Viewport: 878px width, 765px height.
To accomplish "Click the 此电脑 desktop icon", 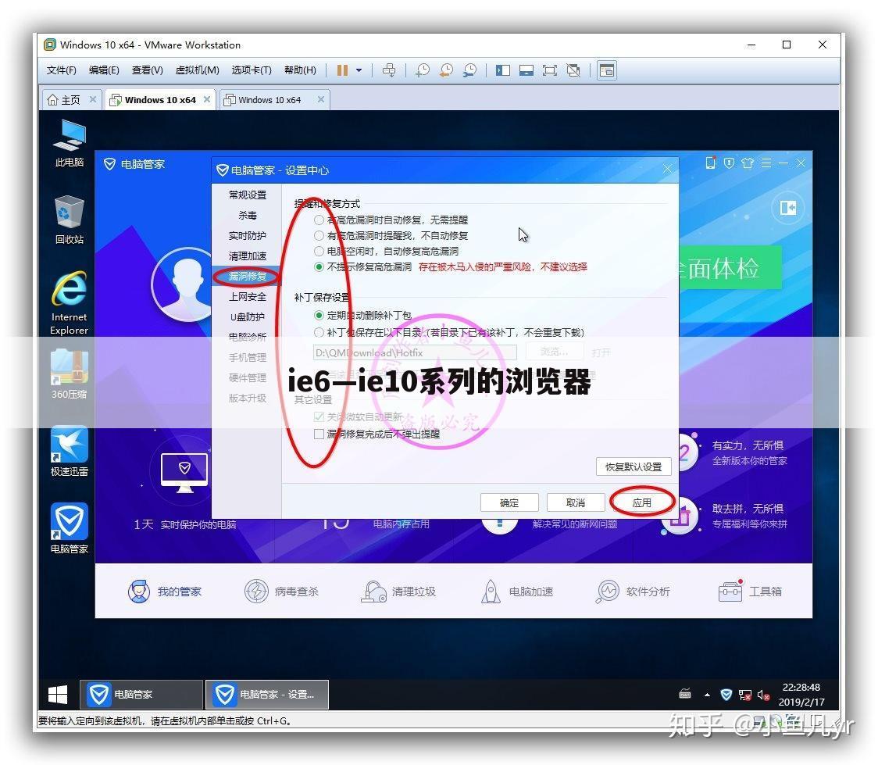I will 69,143.
